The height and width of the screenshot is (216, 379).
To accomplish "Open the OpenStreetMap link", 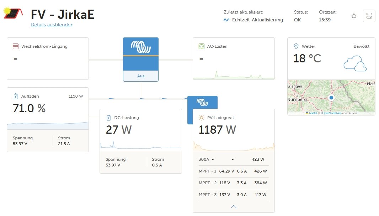I will point(332,113).
